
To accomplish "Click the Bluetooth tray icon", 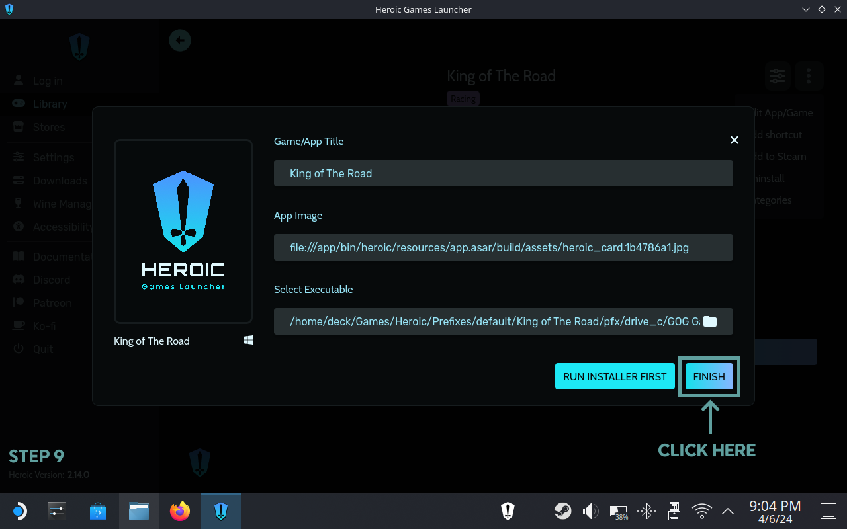I will tap(646, 511).
